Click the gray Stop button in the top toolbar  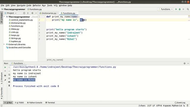183,9
